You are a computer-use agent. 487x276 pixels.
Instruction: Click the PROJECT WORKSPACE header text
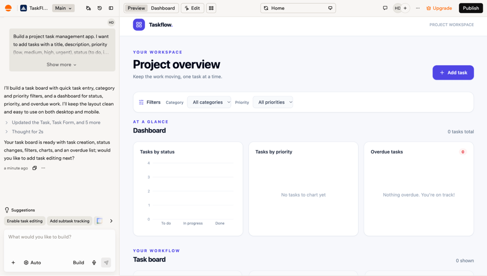452,25
